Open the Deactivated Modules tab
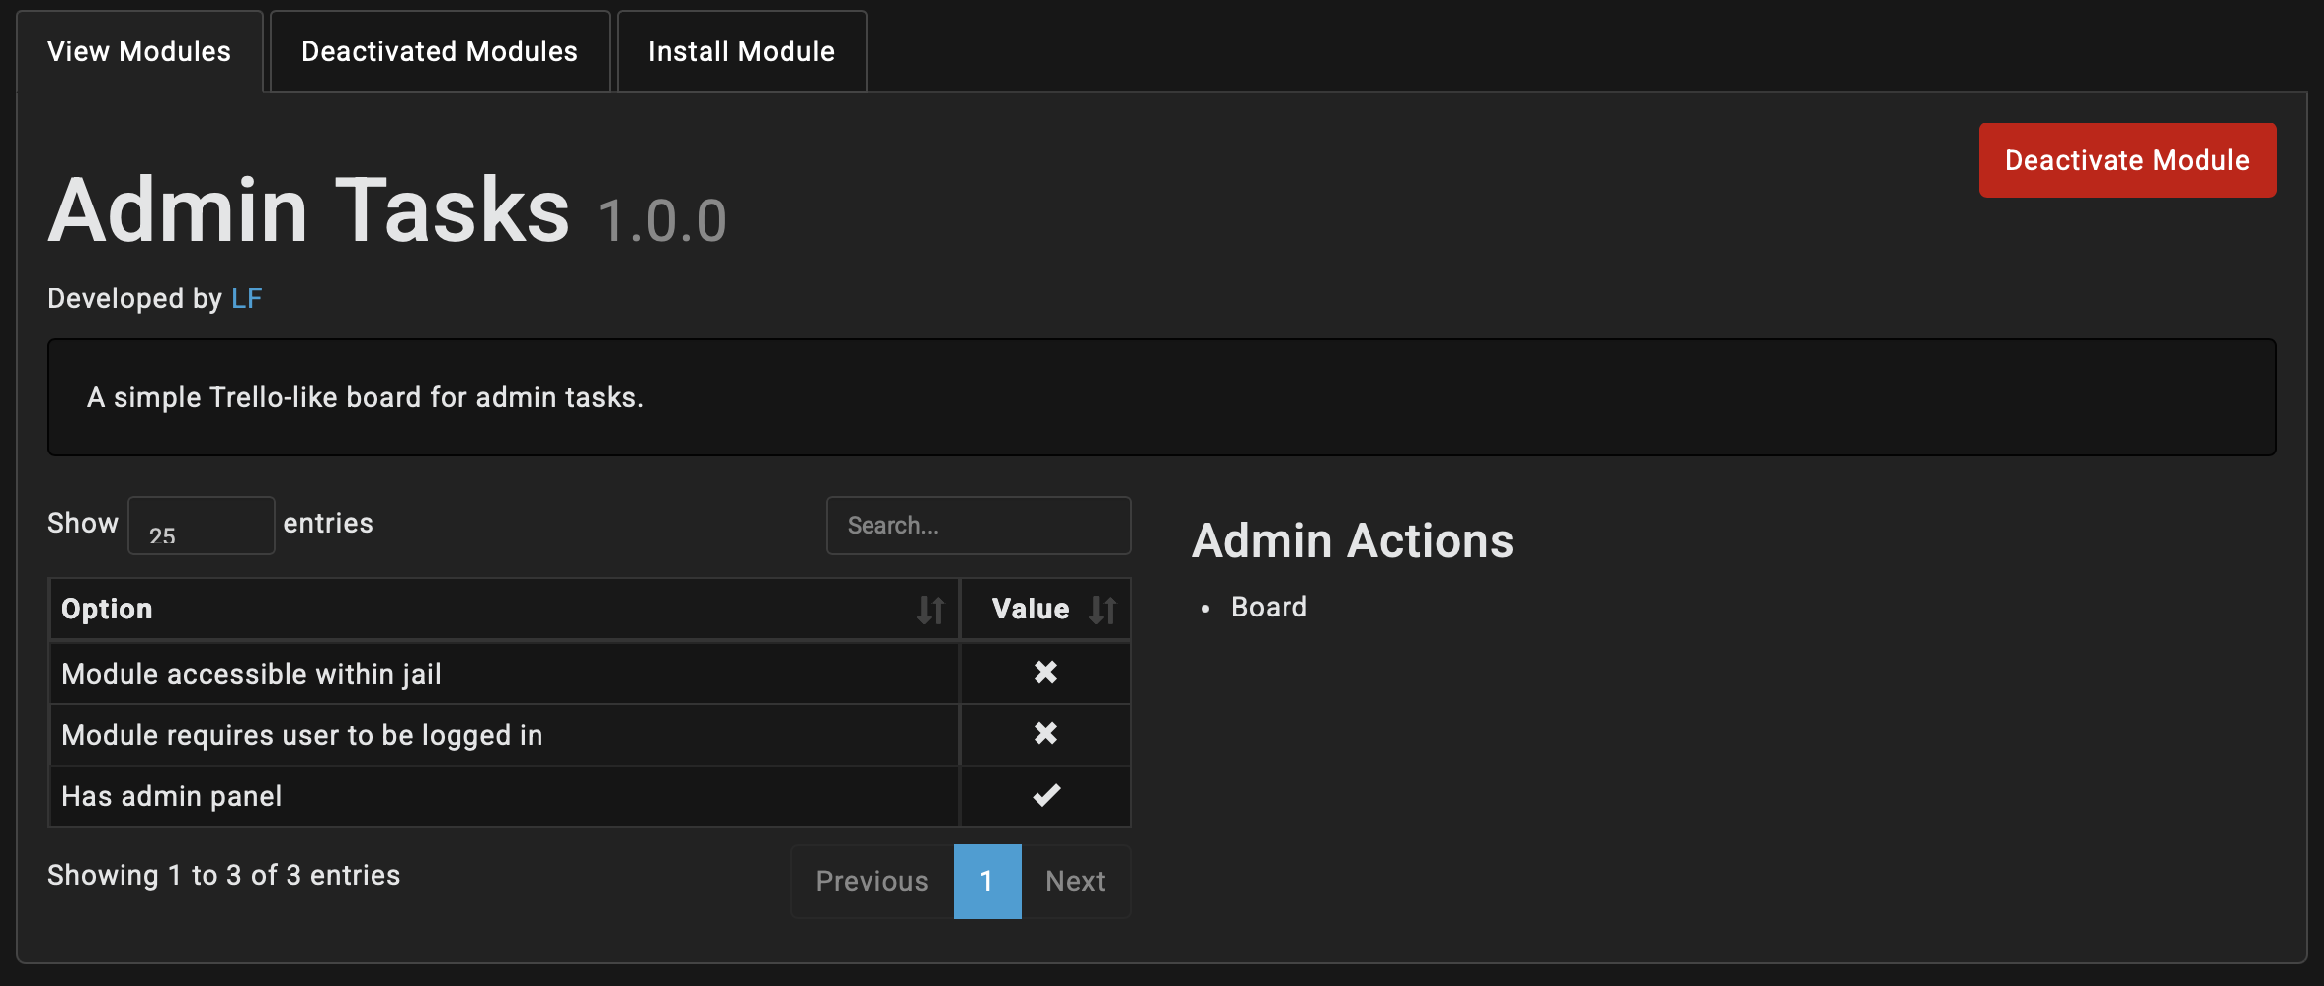 tap(440, 51)
